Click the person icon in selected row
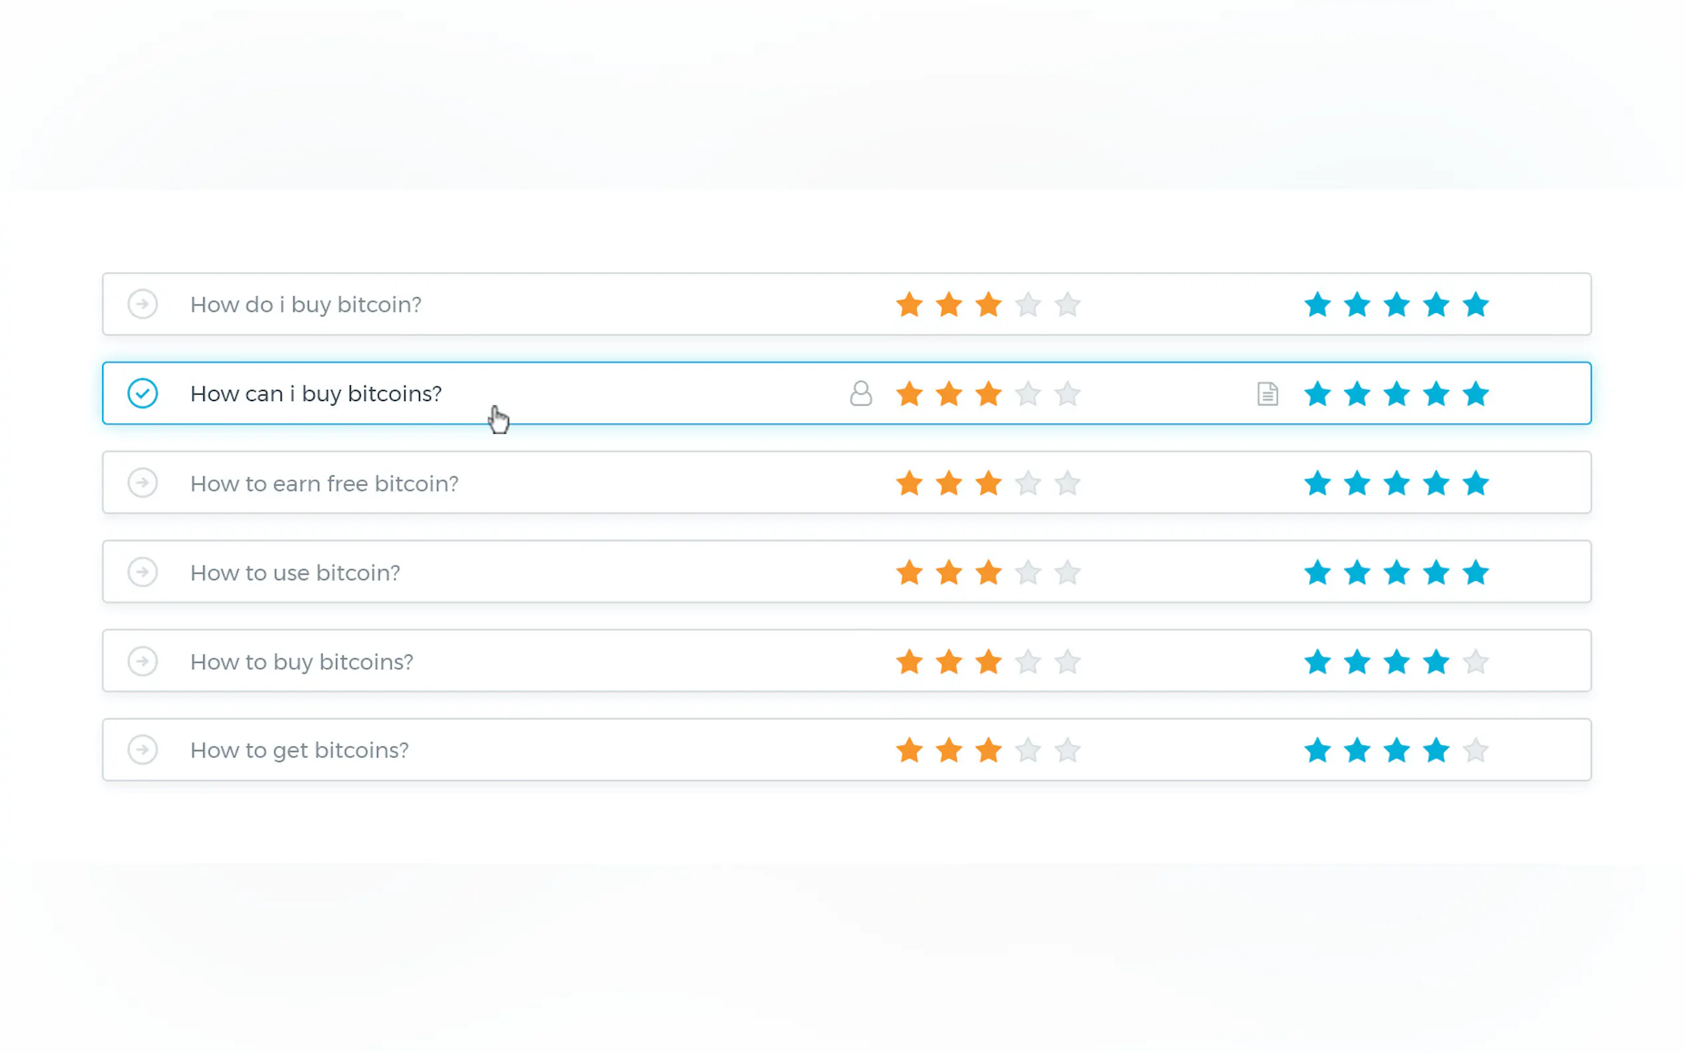 (860, 393)
